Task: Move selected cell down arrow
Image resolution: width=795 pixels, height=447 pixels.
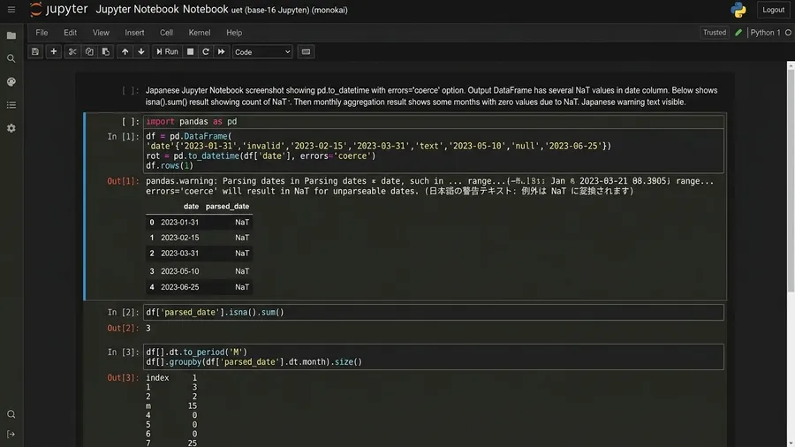Action: pyautogui.click(x=141, y=52)
